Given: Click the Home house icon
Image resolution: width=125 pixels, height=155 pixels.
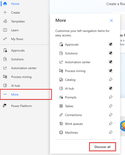Looking at the screenshot, I should click(5, 4).
